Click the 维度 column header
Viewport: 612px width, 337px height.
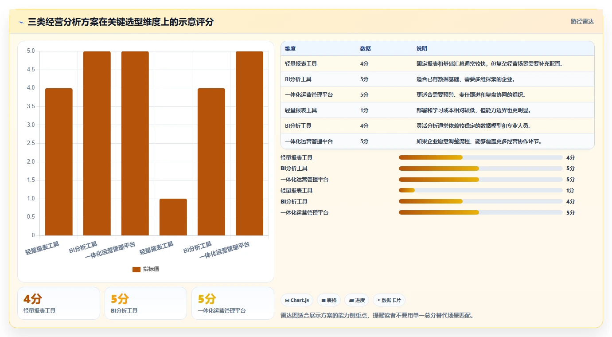pyautogui.click(x=290, y=48)
